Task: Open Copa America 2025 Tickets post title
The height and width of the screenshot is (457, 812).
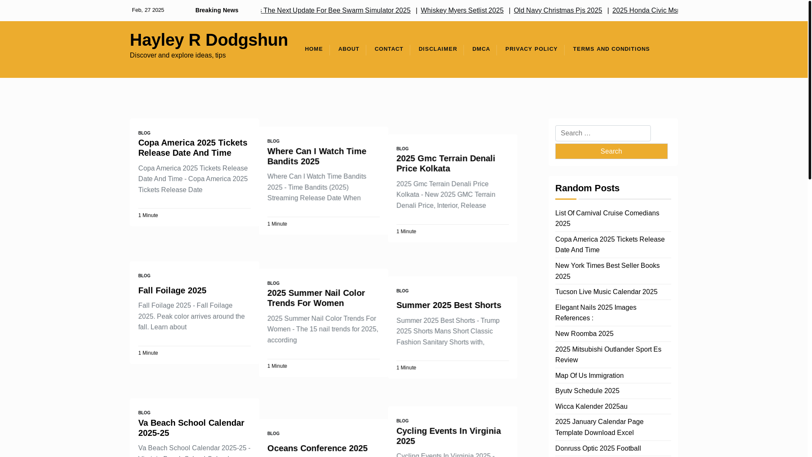Action: pos(192,148)
